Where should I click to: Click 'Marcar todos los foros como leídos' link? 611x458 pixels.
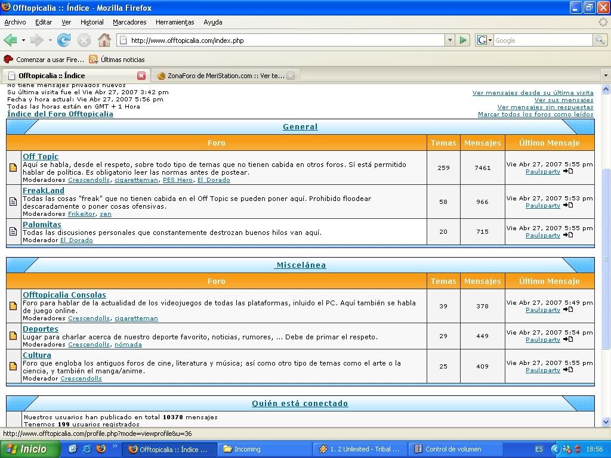(535, 114)
